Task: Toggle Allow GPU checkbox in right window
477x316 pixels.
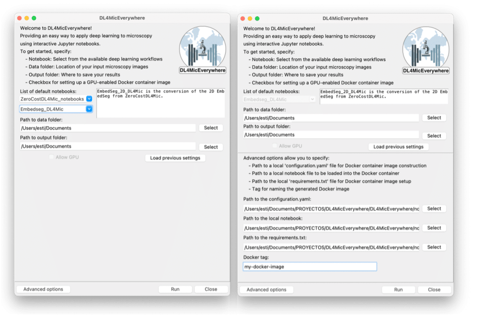Action: click(x=275, y=146)
